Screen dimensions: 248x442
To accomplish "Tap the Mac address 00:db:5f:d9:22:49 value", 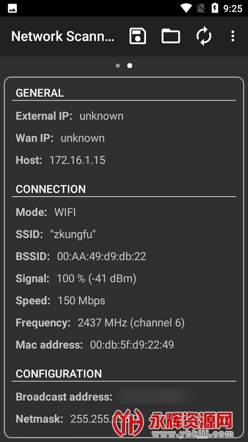I will coord(132,345).
